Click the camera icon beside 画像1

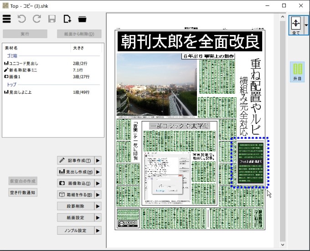(6, 76)
